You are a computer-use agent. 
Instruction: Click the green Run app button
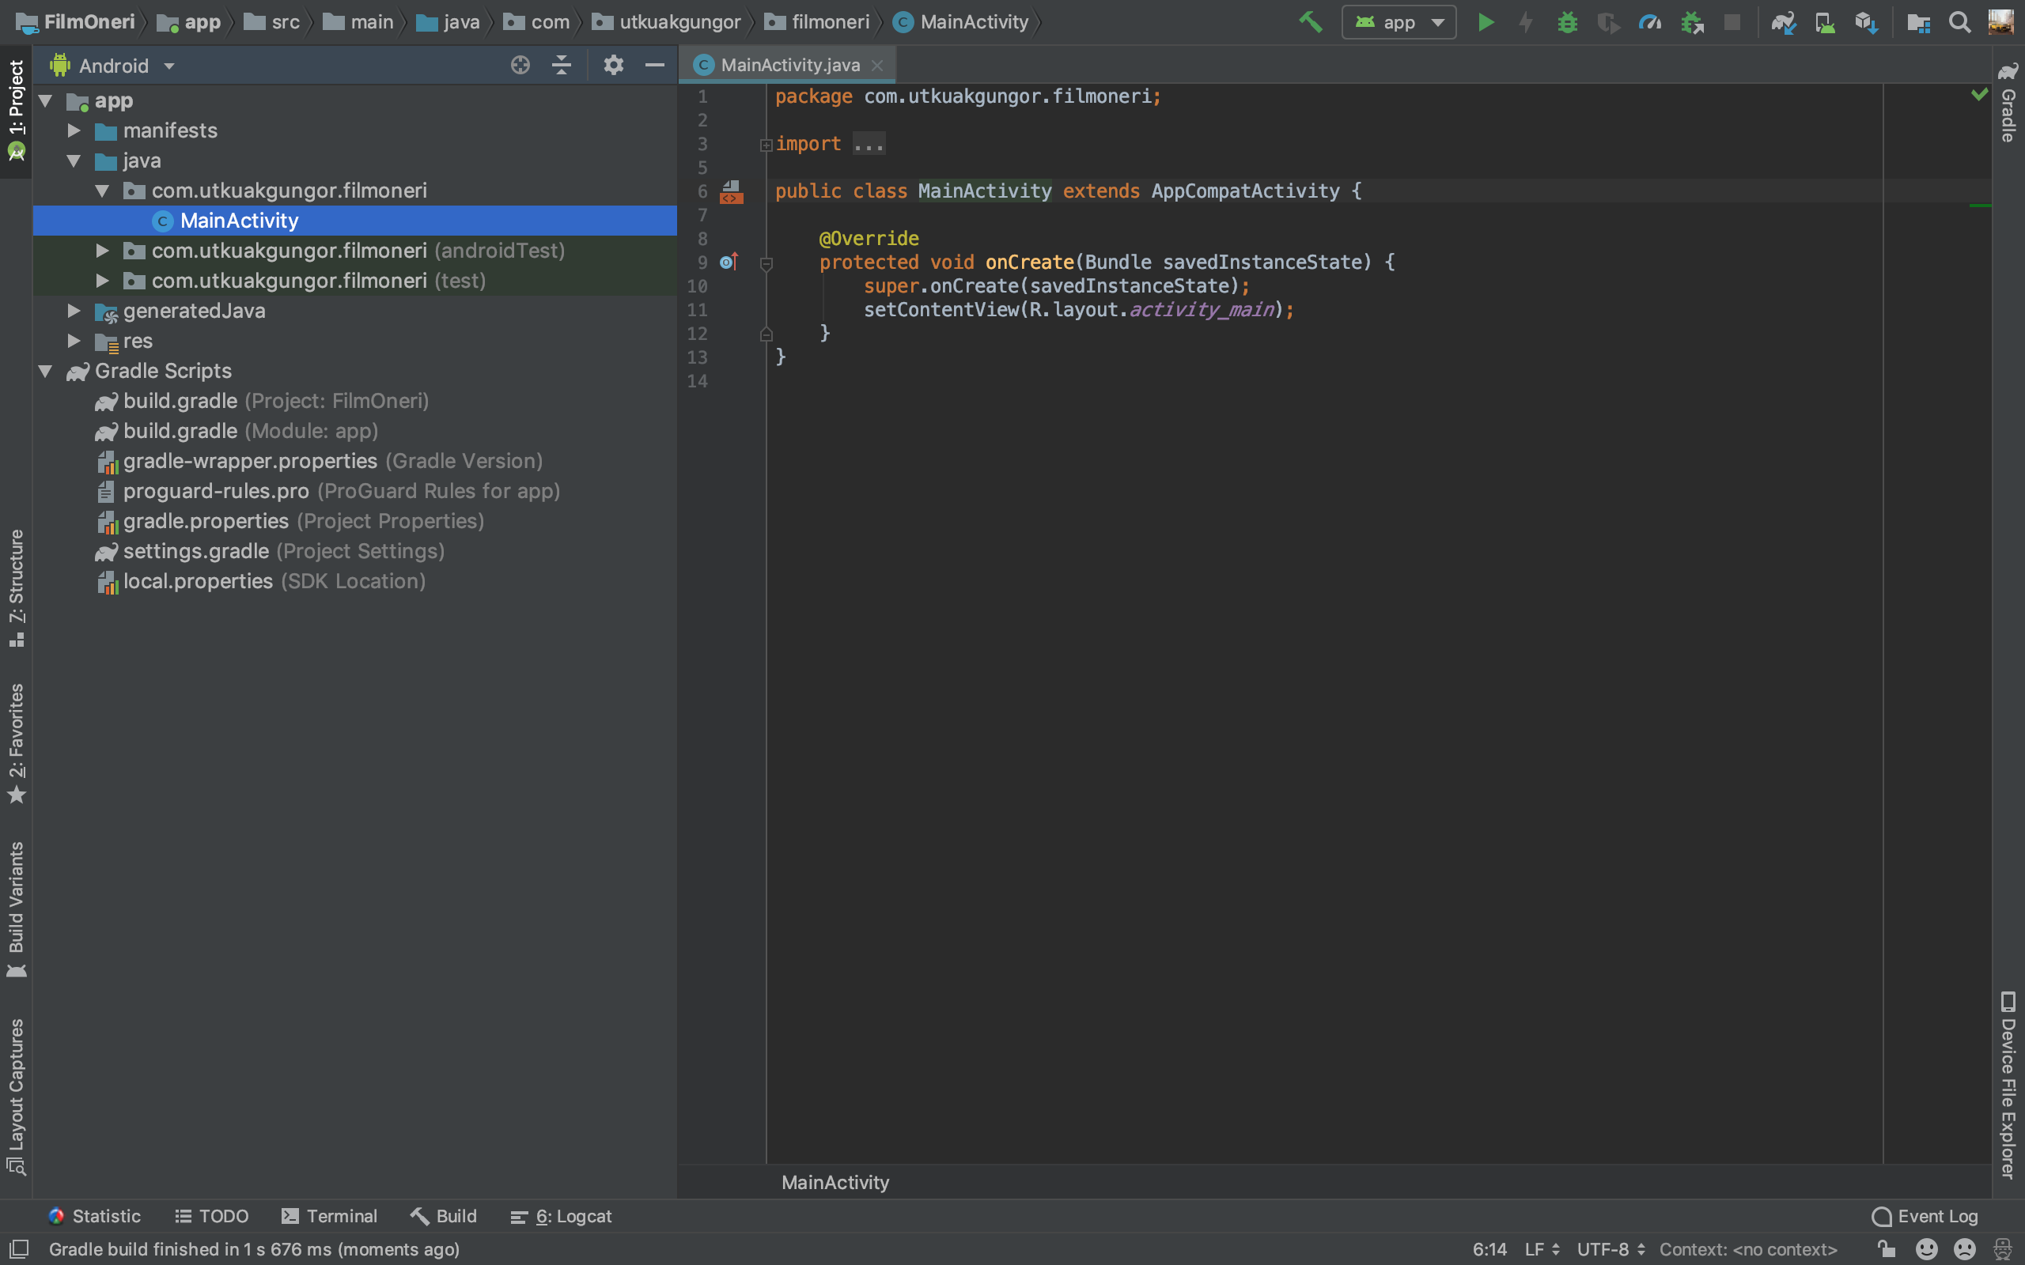point(1486,23)
